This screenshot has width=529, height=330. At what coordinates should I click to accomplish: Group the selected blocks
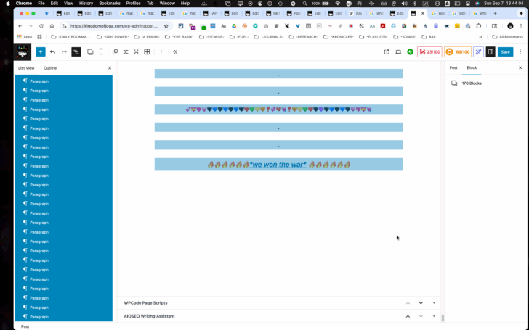click(115, 52)
